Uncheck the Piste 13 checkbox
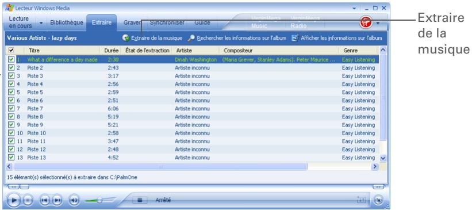Viewport: 472px width, 210px height. coord(11,157)
